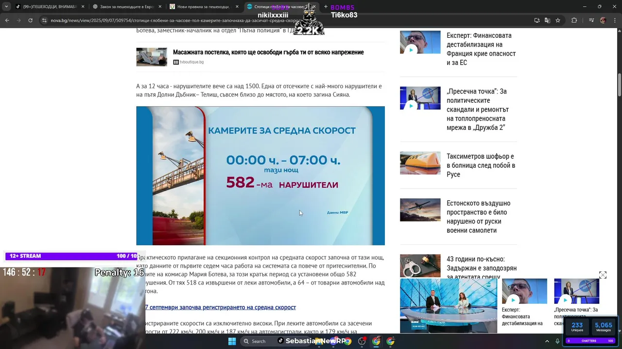This screenshot has width=622, height=349.
Task: Open the Chrome profile avatar
Action: point(603,20)
